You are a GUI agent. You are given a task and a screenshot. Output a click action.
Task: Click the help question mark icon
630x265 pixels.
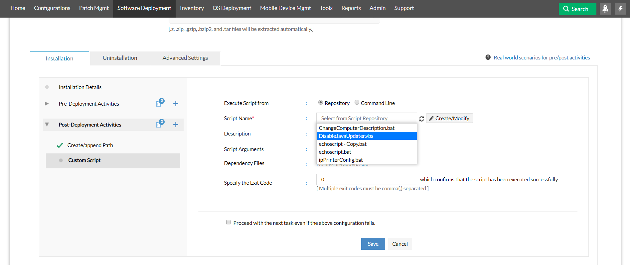(x=488, y=57)
